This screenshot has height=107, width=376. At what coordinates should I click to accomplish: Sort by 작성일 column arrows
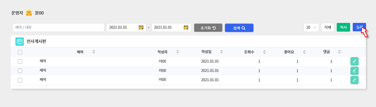(x=222, y=52)
